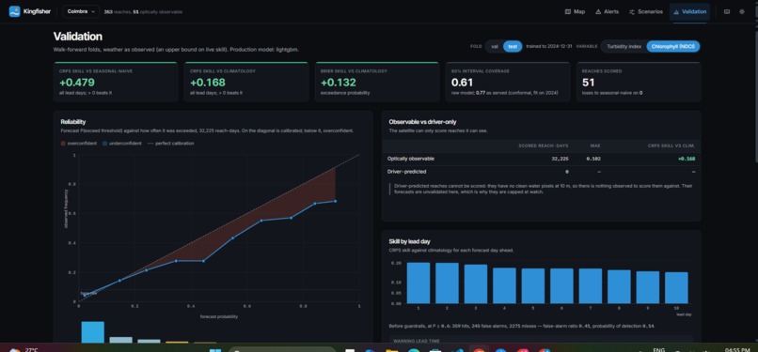The width and height of the screenshot is (758, 352).
Task: Click the 353 reaches summary text
Action: (x=118, y=11)
